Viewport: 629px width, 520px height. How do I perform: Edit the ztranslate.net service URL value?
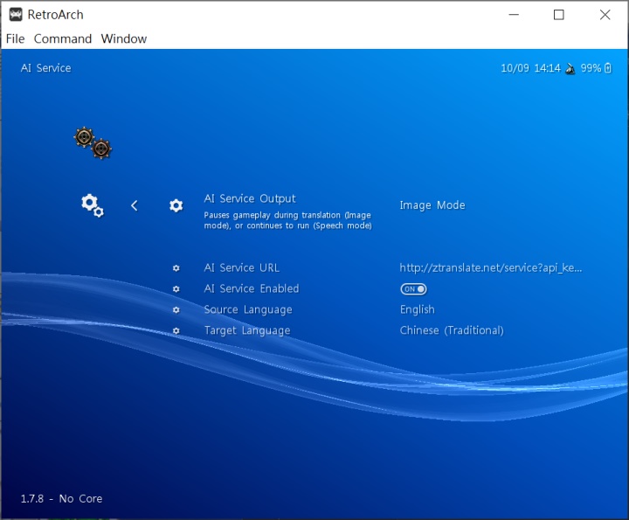(x=491, y=267)
